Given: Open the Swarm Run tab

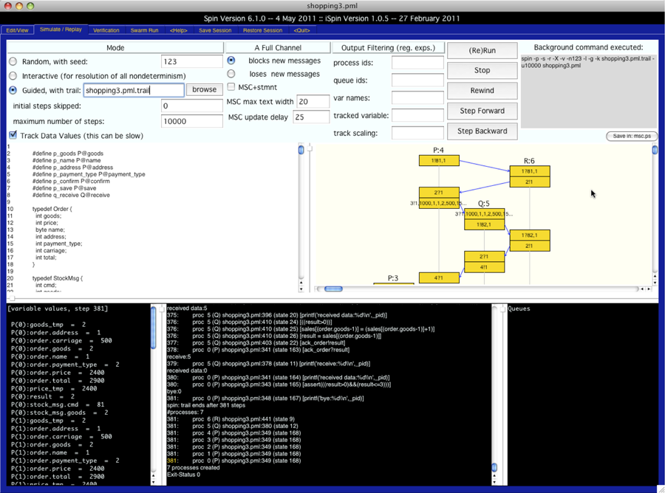Looking at the screenshot, I should pos(144,30).
